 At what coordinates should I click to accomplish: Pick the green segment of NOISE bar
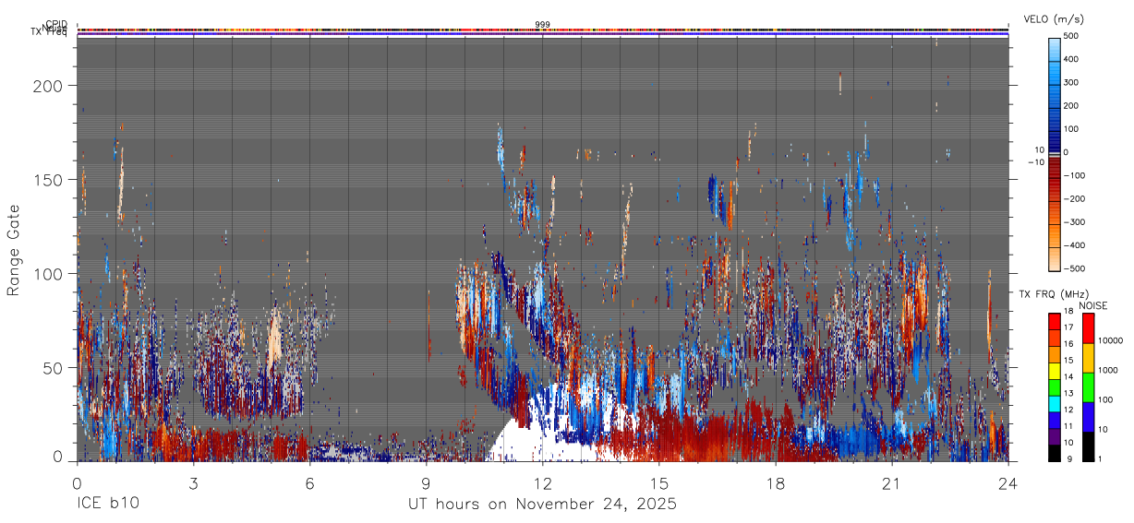click(x=1087, y=387)
